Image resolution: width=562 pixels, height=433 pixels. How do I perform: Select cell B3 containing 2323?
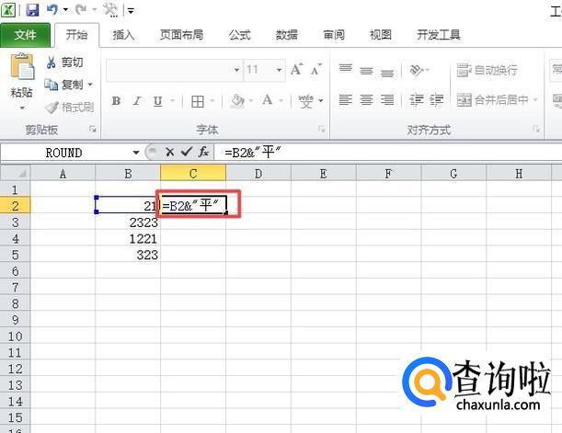tap(128, 222)
